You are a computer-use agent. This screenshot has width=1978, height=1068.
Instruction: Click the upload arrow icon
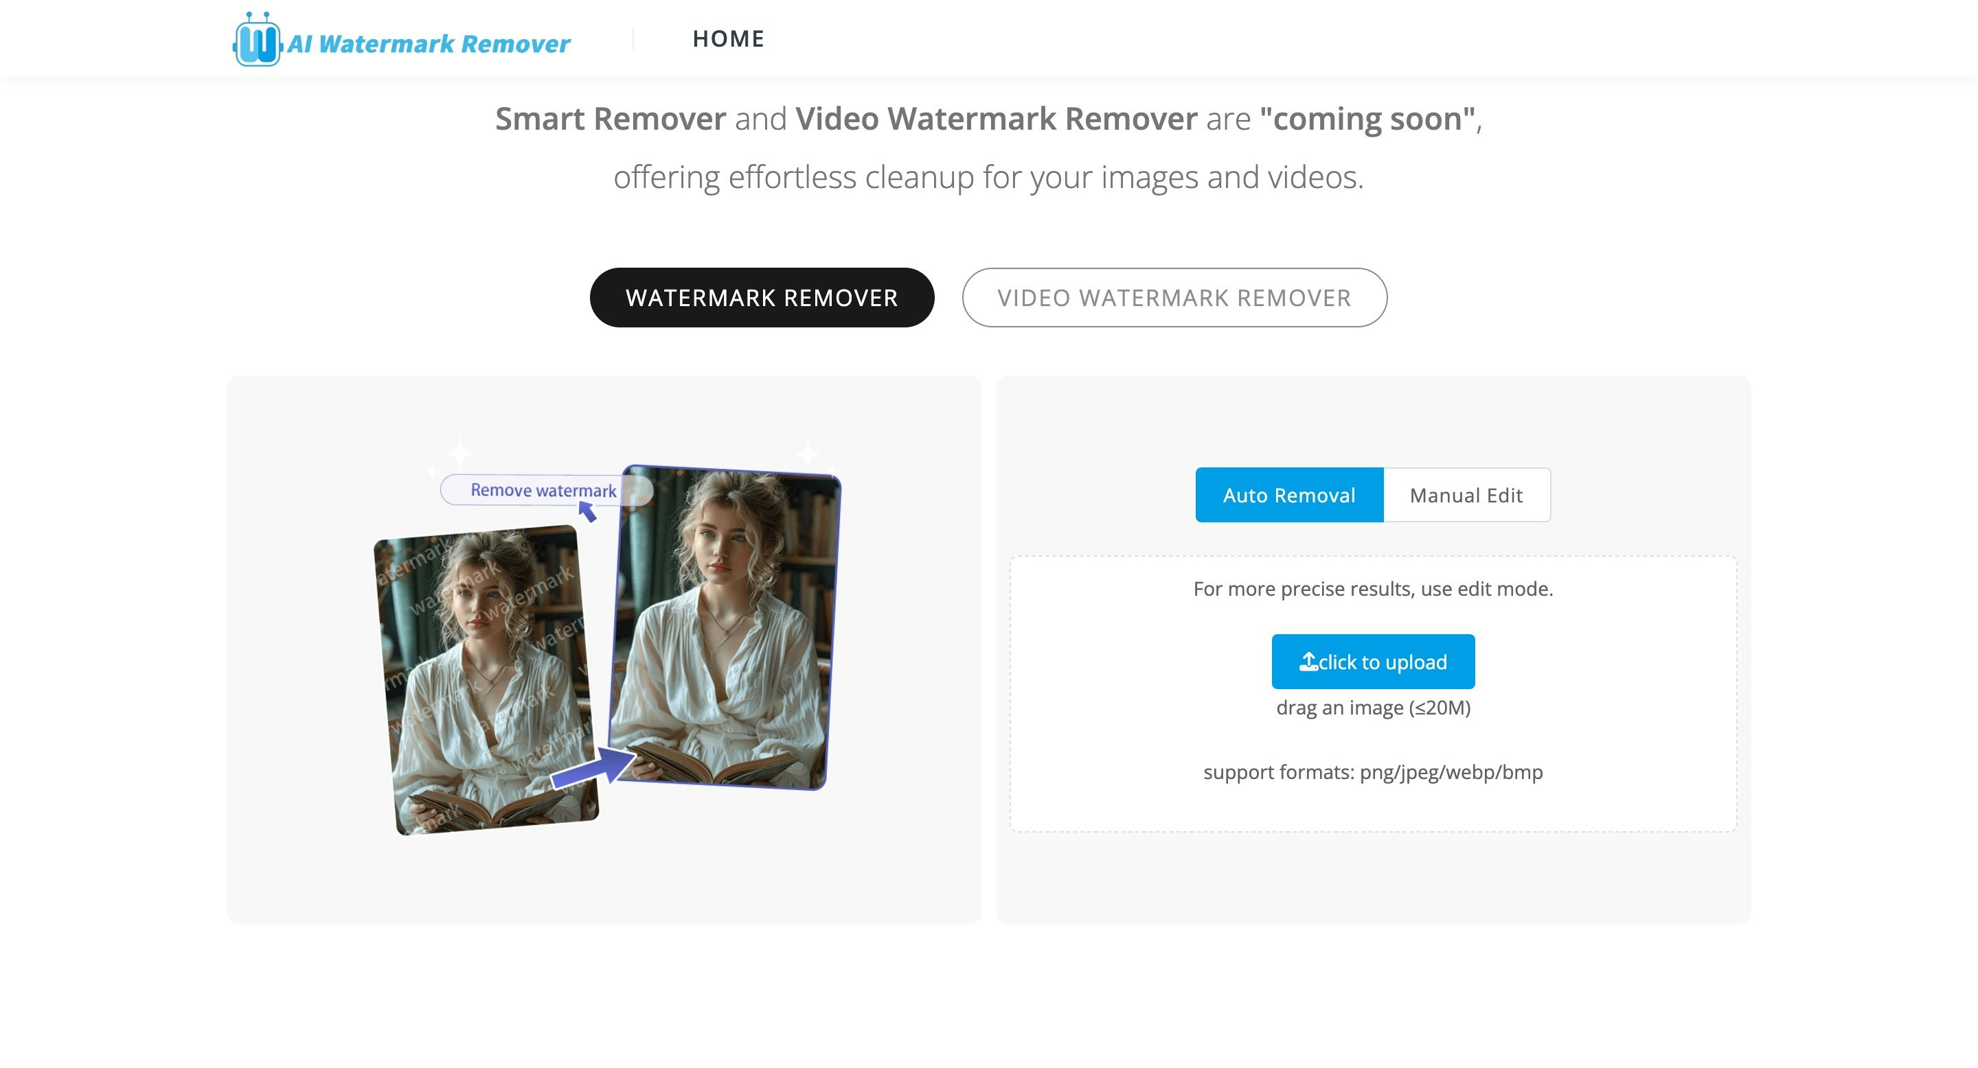(1308, 662)
